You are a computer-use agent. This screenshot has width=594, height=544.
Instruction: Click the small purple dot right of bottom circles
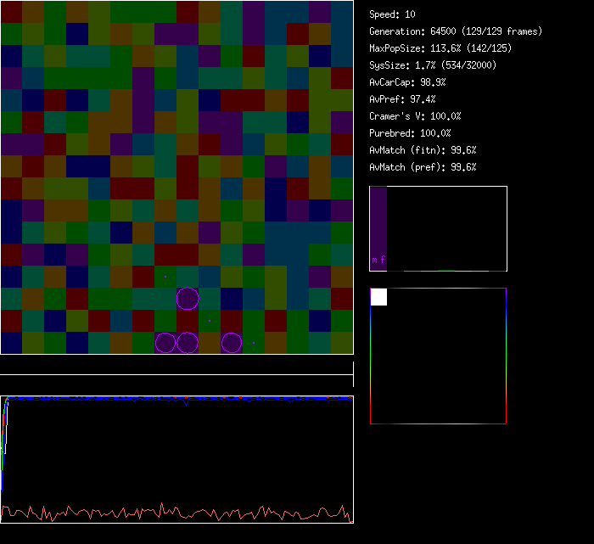click(253, 343)
